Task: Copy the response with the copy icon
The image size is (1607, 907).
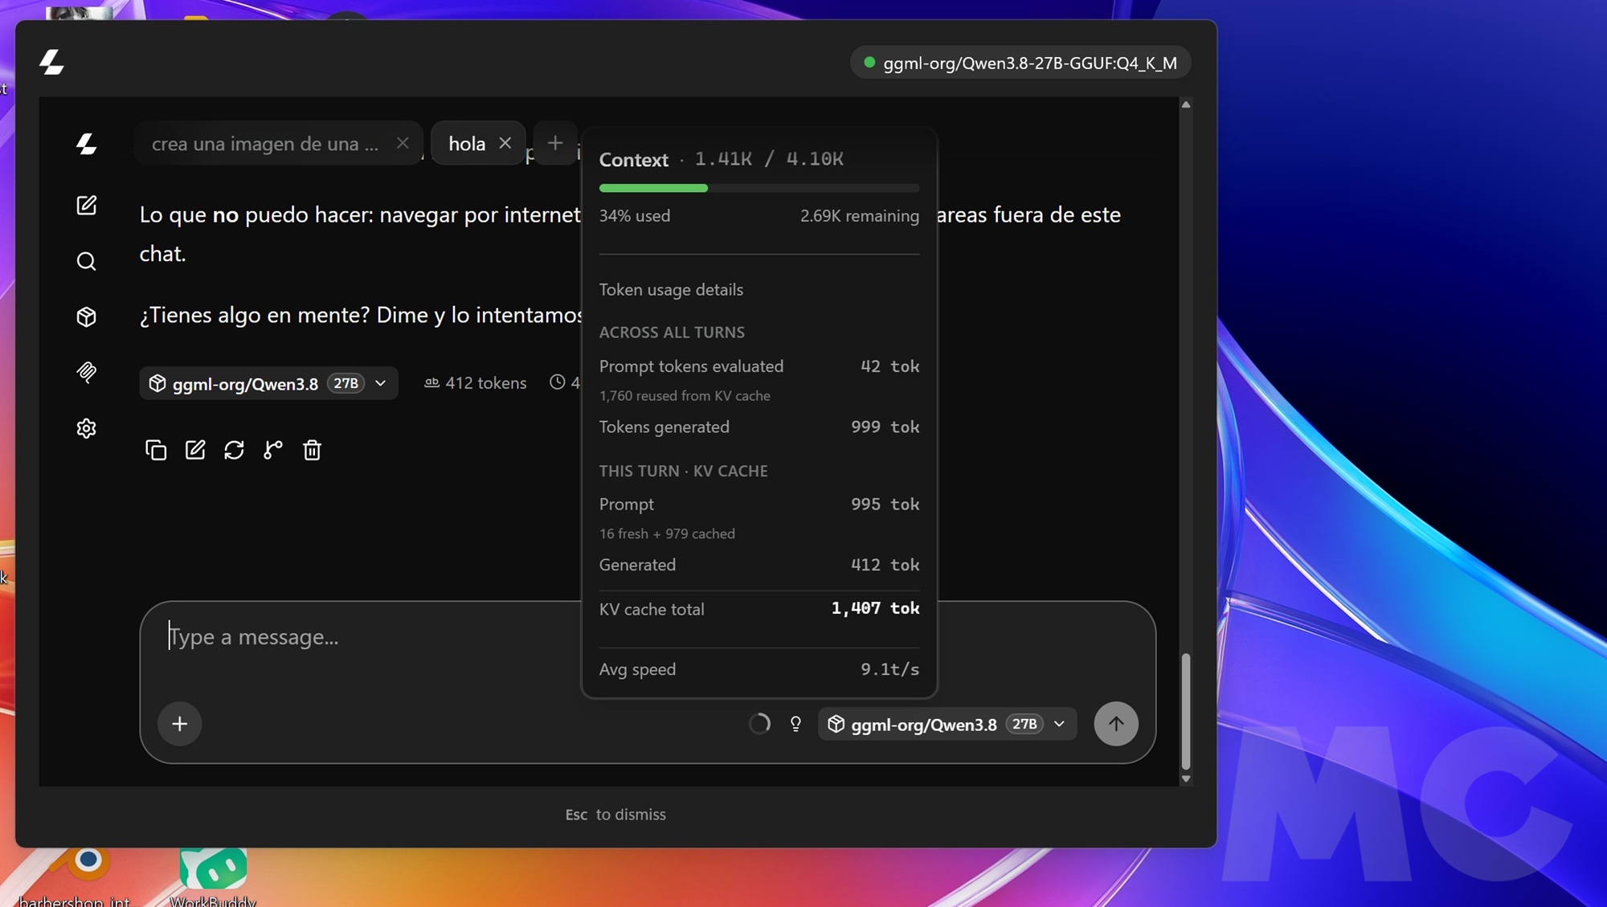Action: (x=156, y=450)
